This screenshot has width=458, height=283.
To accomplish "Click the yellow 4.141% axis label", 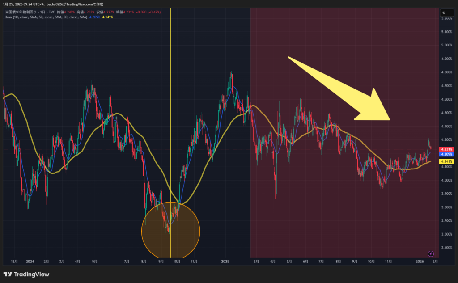I will pos(446,161).
